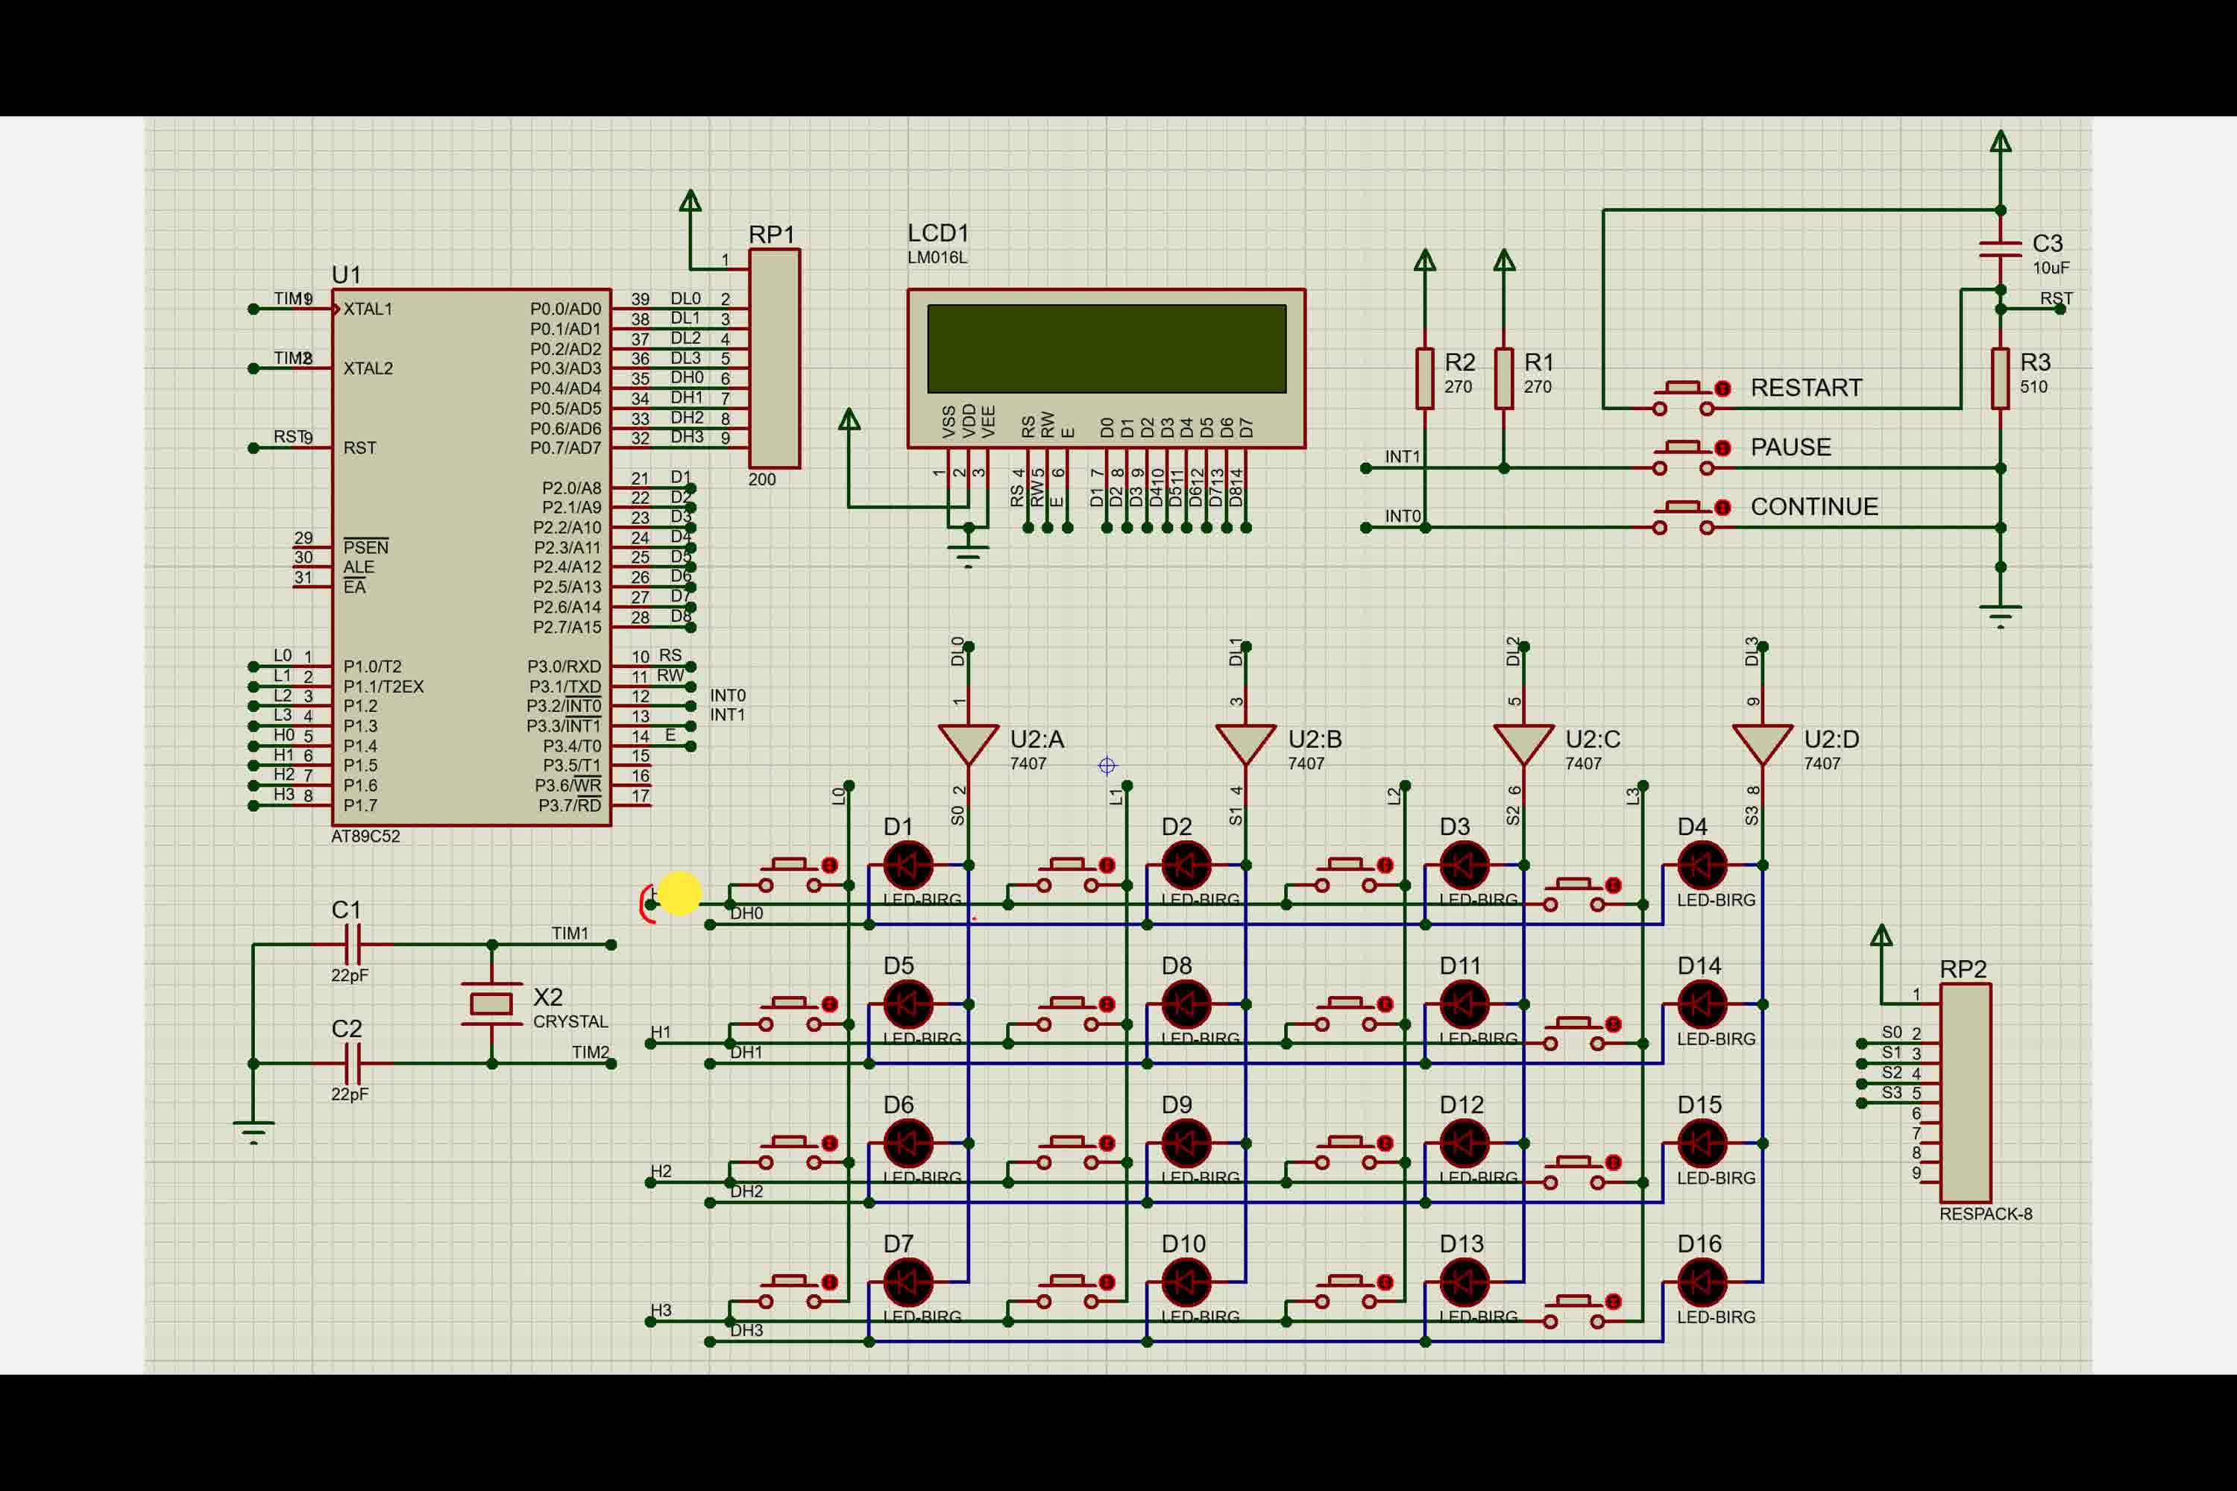This screenshot has height=1491, width=2237.
Task: Select the X2 crystal symbol
Action: [x=491, y=1003]
